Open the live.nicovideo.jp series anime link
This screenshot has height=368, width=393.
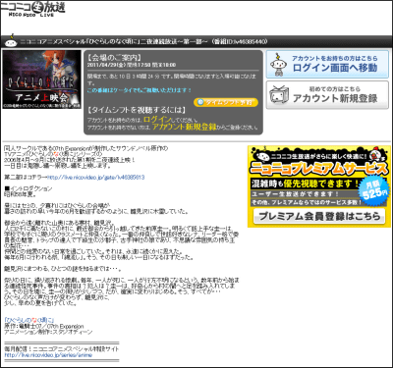(48, 355)
